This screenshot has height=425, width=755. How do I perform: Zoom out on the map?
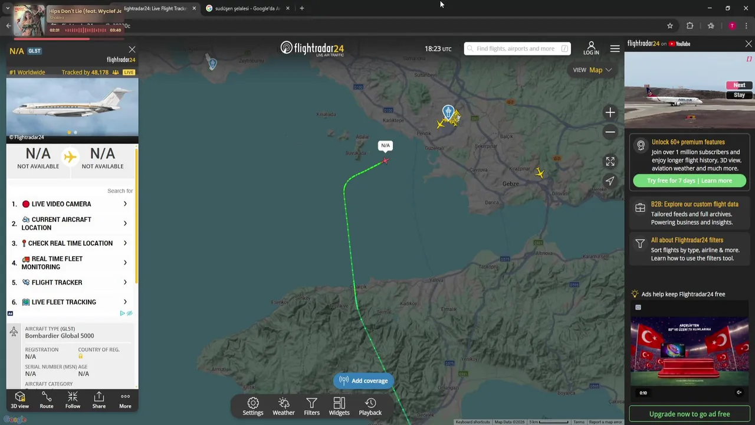[610, 132]
